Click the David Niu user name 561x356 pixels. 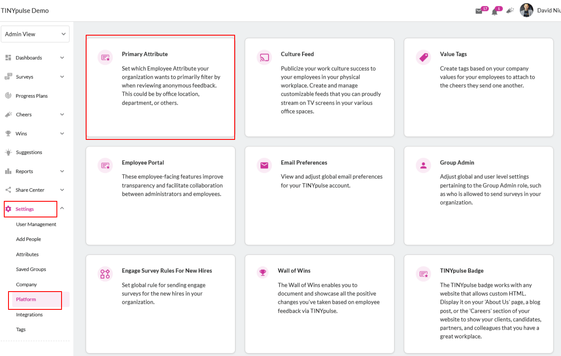click(549, 11)
